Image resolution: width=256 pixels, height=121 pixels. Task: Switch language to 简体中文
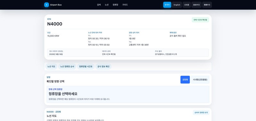196,5
